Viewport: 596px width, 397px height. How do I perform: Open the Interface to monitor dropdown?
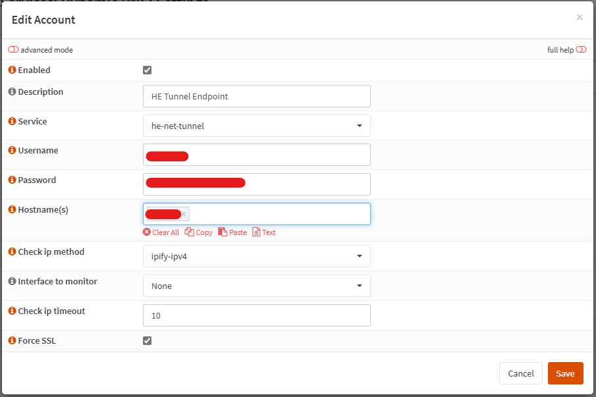[x=256, y=286]
